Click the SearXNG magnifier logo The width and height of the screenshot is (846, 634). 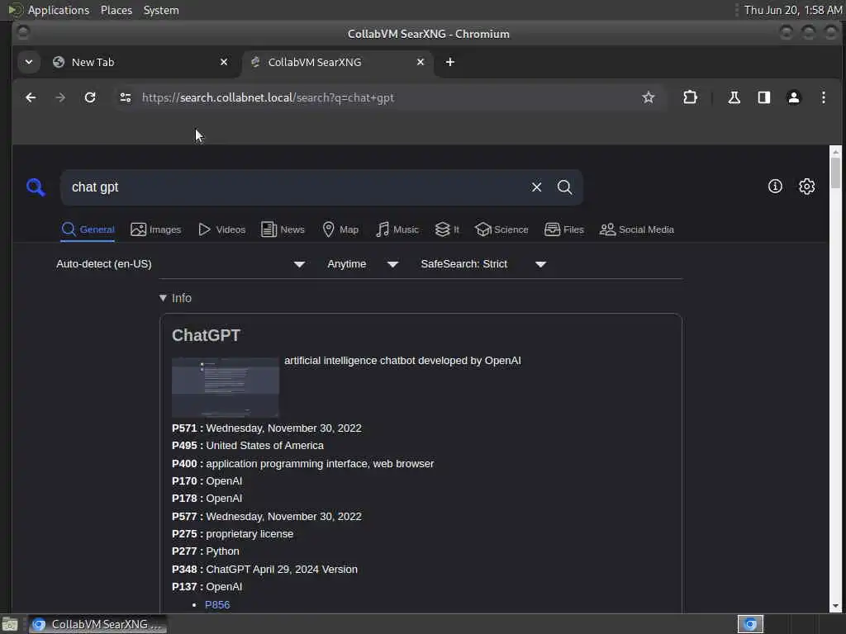36,187
